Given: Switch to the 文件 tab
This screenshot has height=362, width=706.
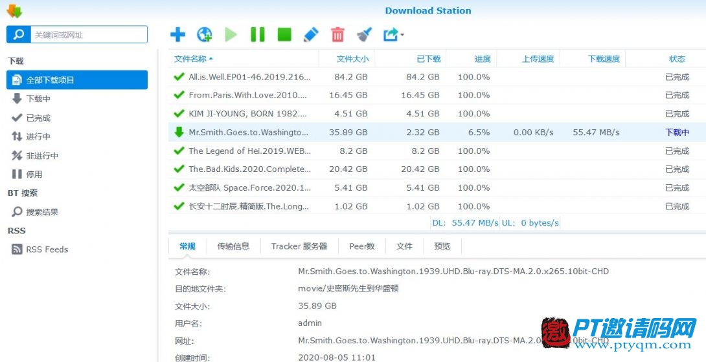Looking at the screenshot, I should [x=404, y=246].
